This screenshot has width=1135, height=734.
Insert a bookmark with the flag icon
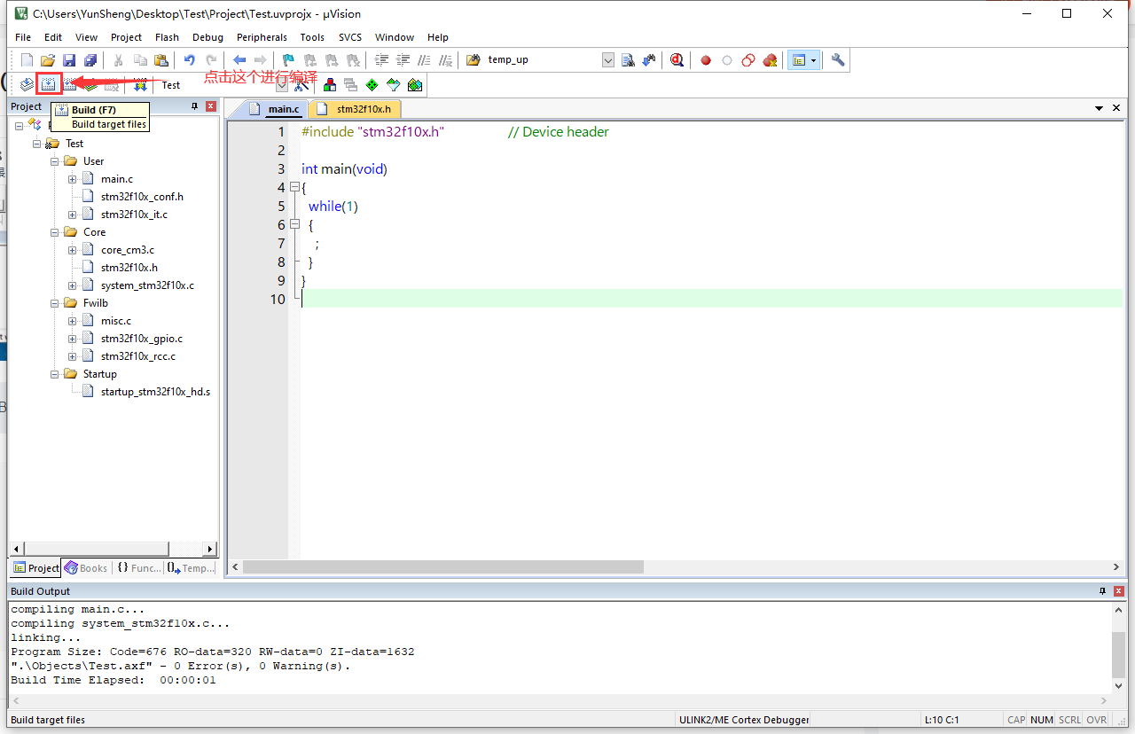[x=288, y=60]
